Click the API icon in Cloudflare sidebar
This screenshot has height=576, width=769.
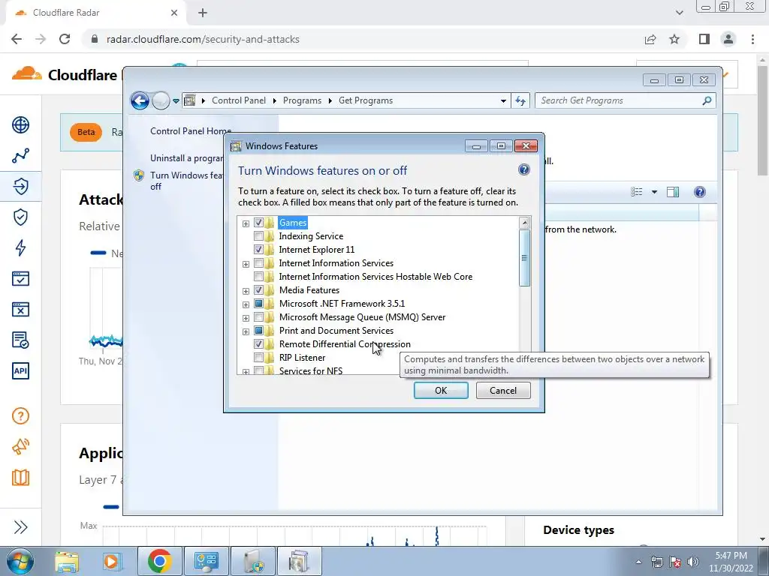pyautogui.click(x=20, y=370)
